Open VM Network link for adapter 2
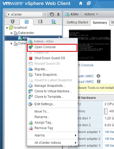The height and width of the screenshot is (149, 114). [x=109, y=139]
